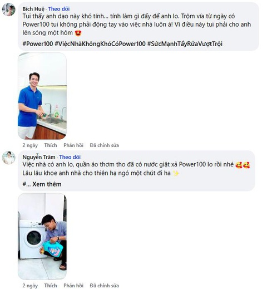Open 2 ngày timestamp of second comment

[30, 285]
